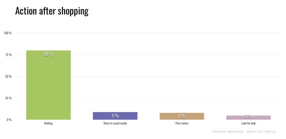
Task: Click the Post review axis label
Action: pyautogui.click(x=182, y=123)
